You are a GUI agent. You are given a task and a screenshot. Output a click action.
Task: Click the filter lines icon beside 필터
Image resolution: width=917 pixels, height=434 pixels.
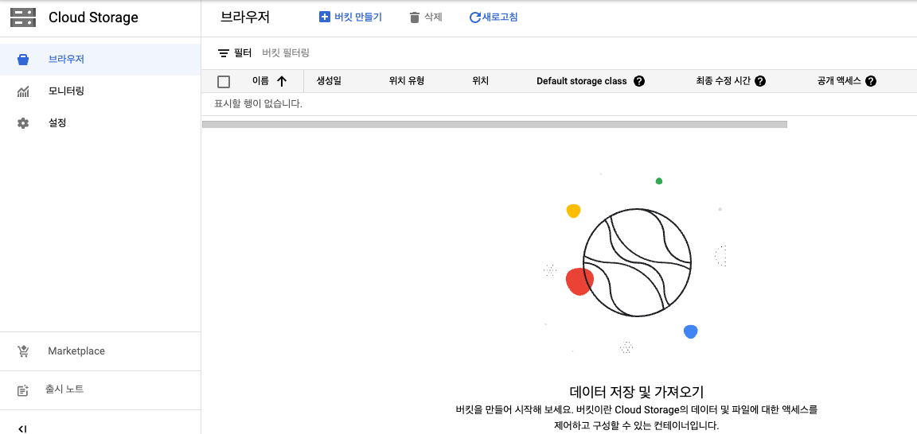pos(224,53)
